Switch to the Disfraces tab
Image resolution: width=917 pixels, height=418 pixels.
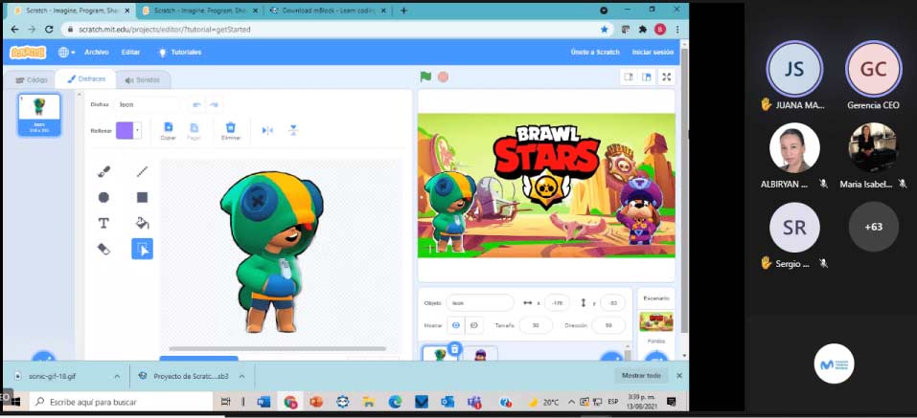tap(86, 78)
